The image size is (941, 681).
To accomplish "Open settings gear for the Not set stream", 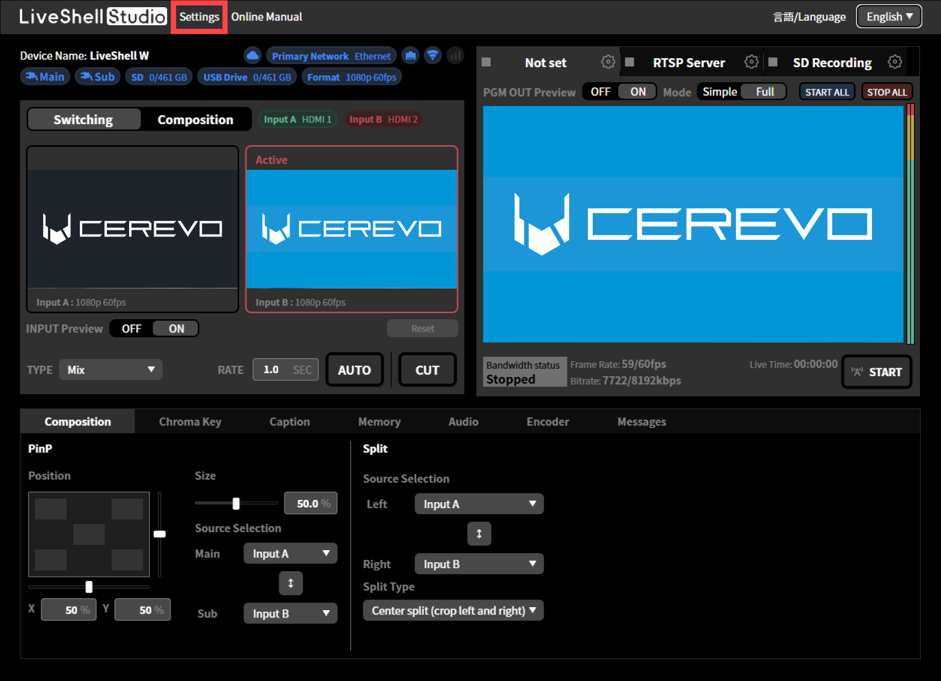I will [x=608, y=61].
